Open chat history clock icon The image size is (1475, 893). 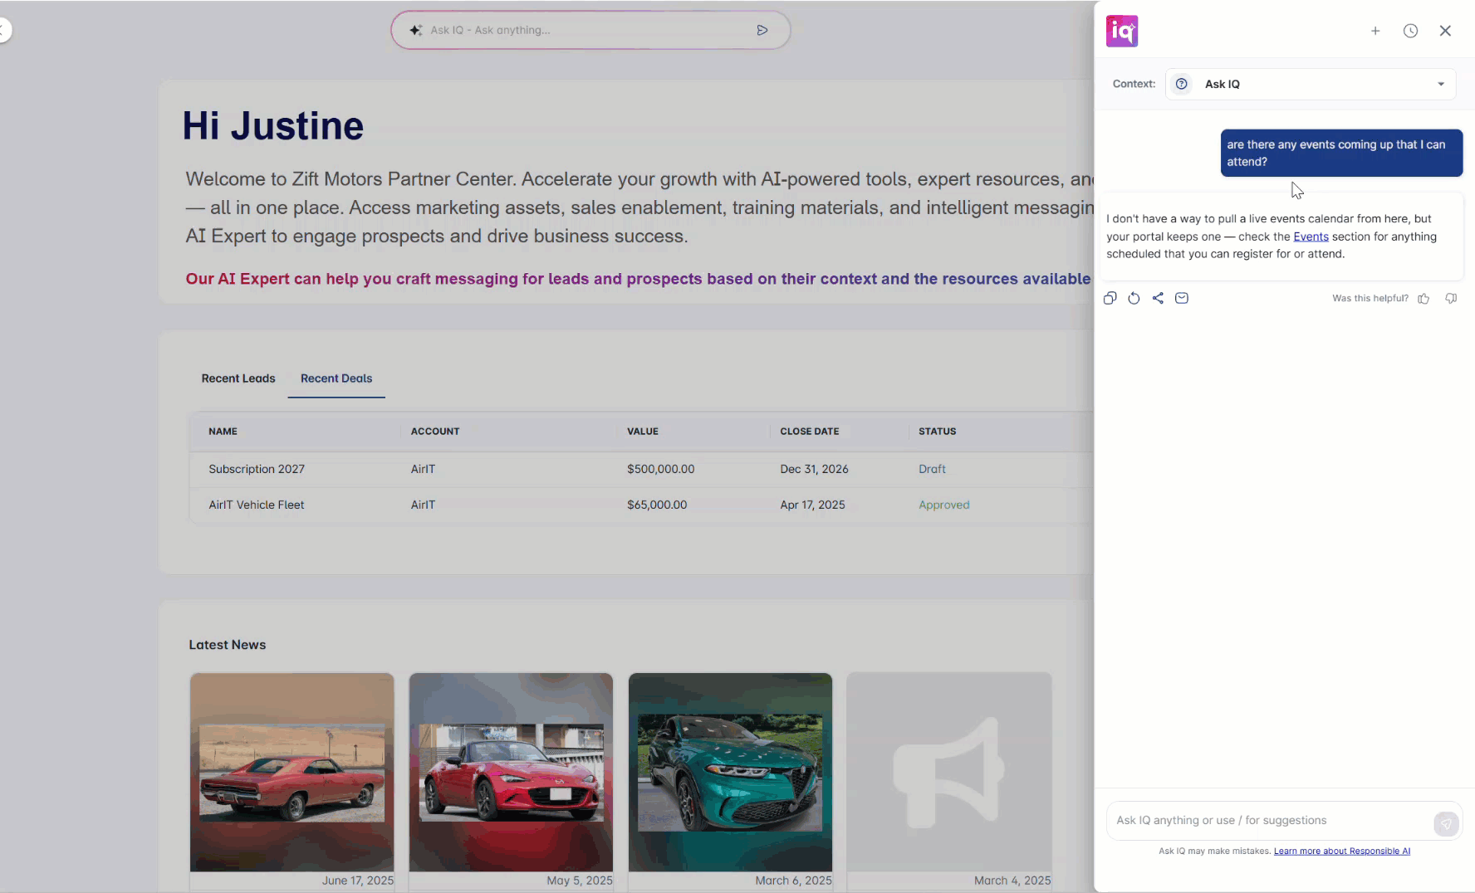click(1410, 31)
